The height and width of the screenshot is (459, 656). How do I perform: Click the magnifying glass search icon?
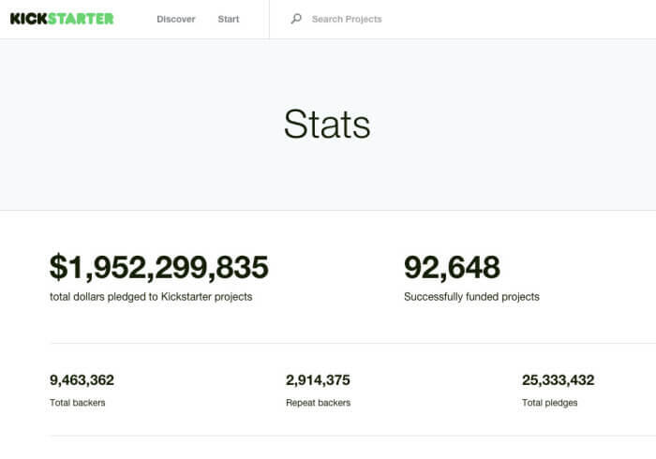tap(296, 19)
